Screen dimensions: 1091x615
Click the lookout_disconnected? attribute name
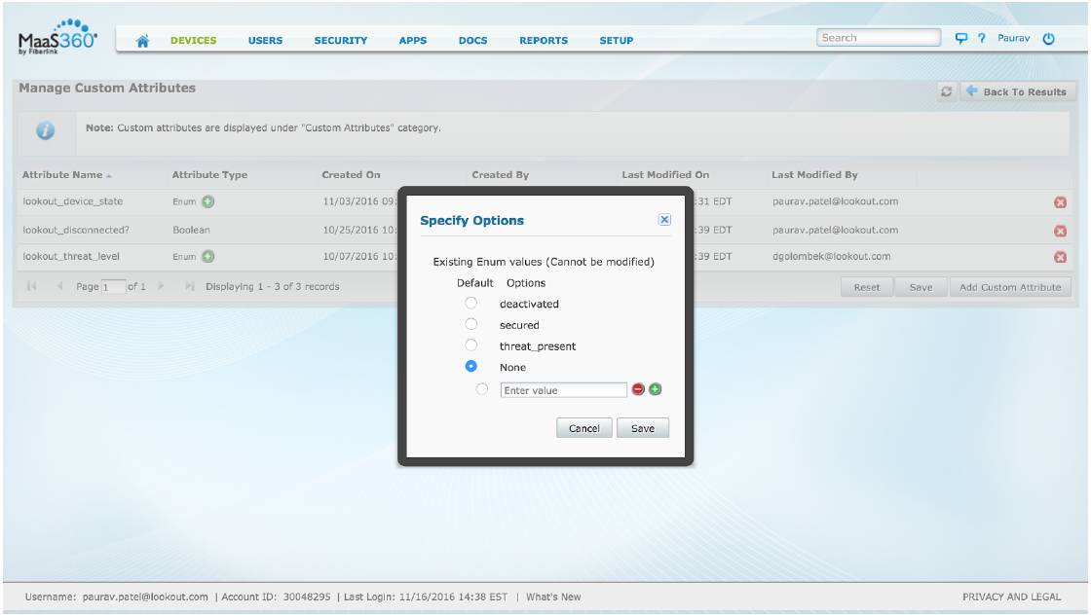[x=76, y=230]
